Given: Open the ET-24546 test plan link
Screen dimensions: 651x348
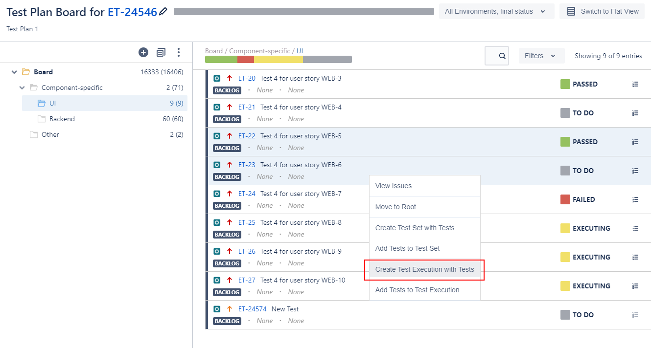Looking at the screenshot, I should pos(132,12).
